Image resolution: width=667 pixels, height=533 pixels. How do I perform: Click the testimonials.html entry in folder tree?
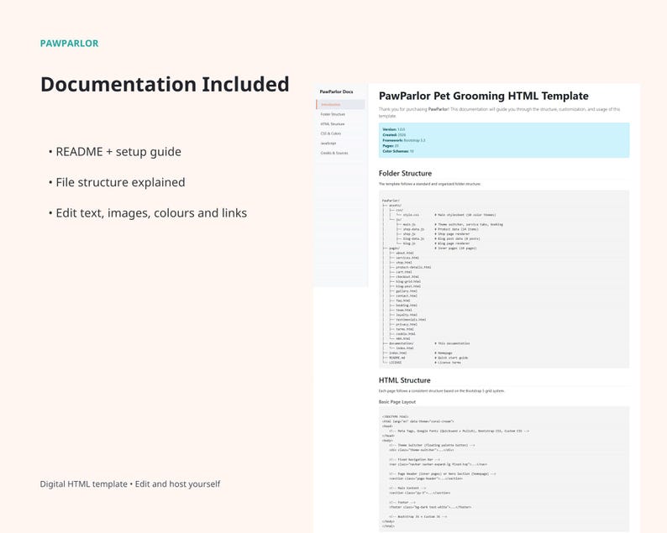[411, 320]
